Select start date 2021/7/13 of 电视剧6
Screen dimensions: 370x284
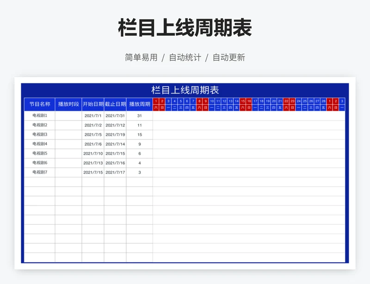[x=93, y=163]
